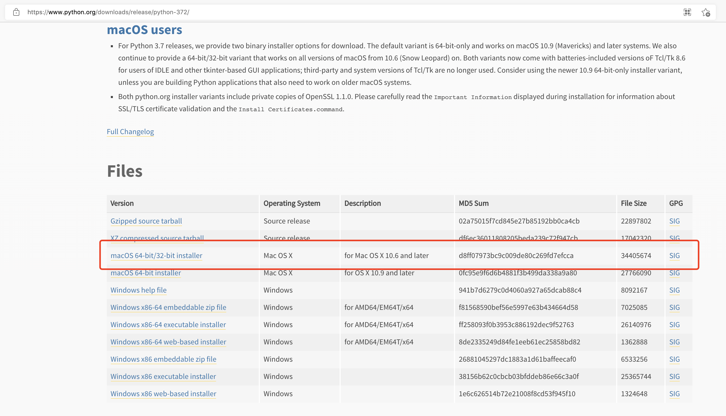The image size is (726, 416).
Task: Click the Files section heading
Action: (125, 171)
